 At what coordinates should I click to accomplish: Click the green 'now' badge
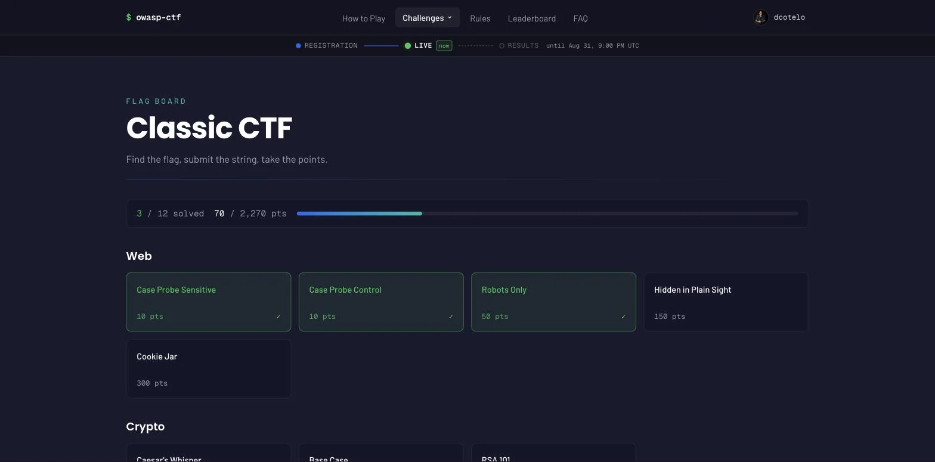[444, 46]
